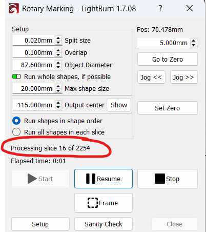Decrease Overlap value with down arrow
Screen dimensions: 206x232
click(58, 55)
